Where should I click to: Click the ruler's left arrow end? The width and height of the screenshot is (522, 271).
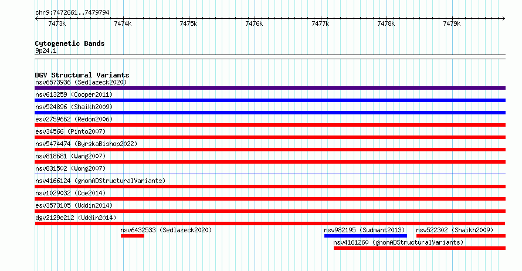click(x=36, y=18)
